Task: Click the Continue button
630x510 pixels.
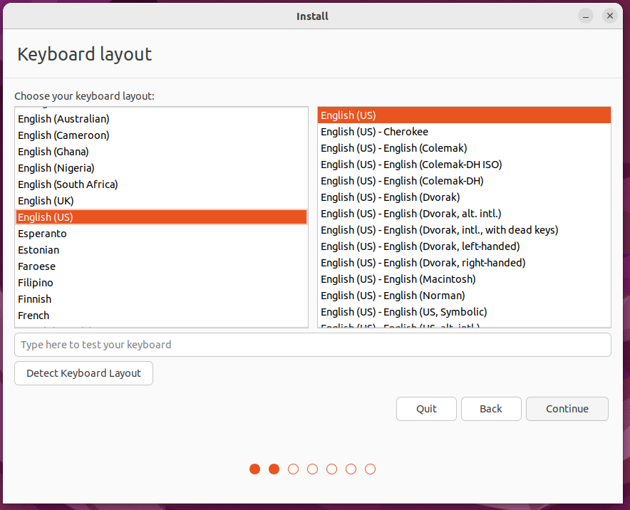Action: pos(567,409)
